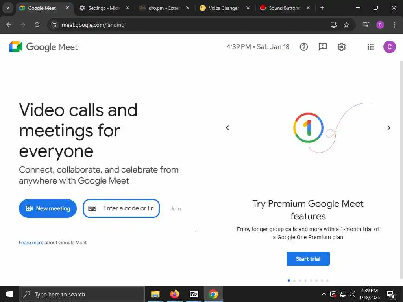Install Google Meet app icon
The width and height of the screenshot is (403, 302).
point(333,25)
